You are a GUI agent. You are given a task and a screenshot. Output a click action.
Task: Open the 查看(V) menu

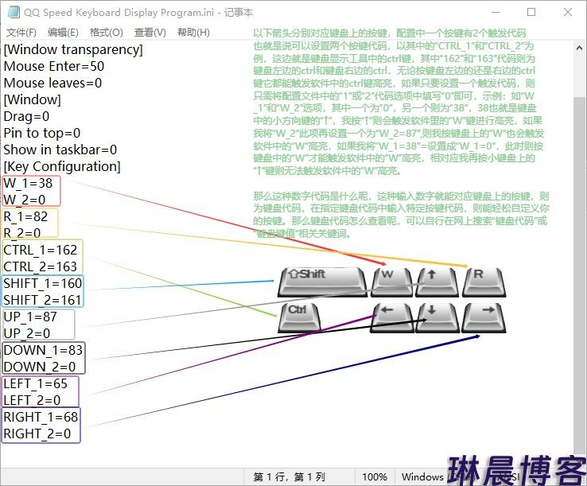coord(150,33)
